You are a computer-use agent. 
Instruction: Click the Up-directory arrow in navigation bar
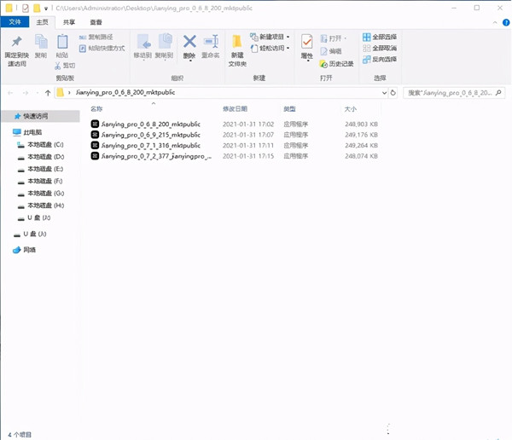tap(48, 92)
